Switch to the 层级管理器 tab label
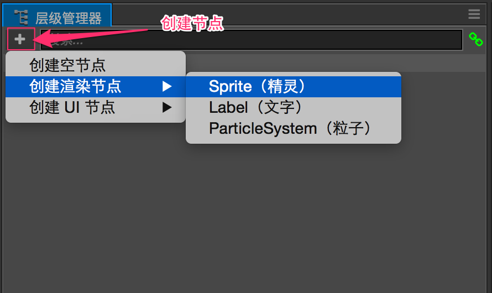The width and height of the screenshot is (492, 293). click(69, 18)
